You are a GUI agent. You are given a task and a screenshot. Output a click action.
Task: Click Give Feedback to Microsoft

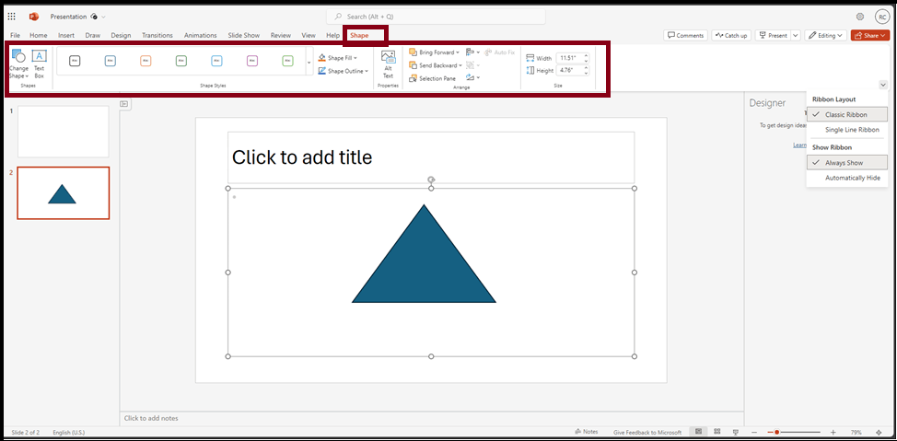pos(647,433)
